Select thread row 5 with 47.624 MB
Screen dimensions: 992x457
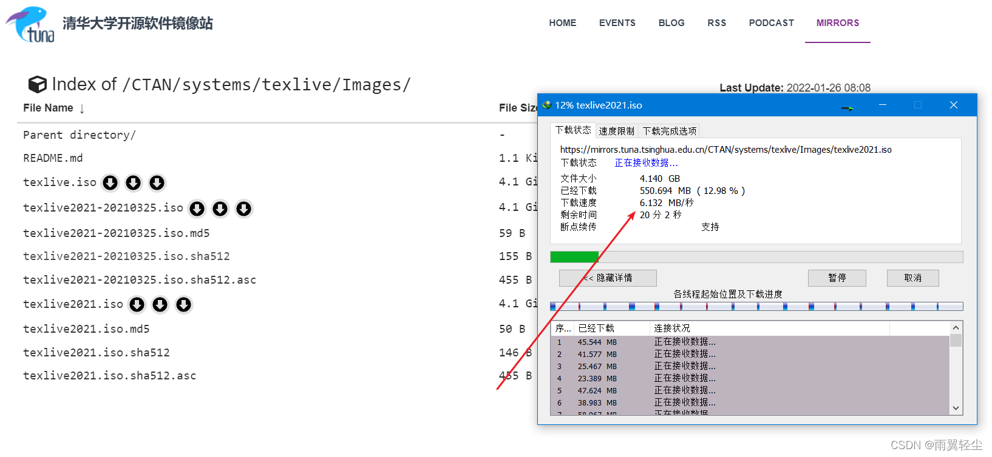tap(750, 390)
